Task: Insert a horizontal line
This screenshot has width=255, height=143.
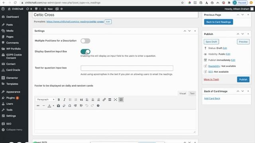Action: pos(43,106)
